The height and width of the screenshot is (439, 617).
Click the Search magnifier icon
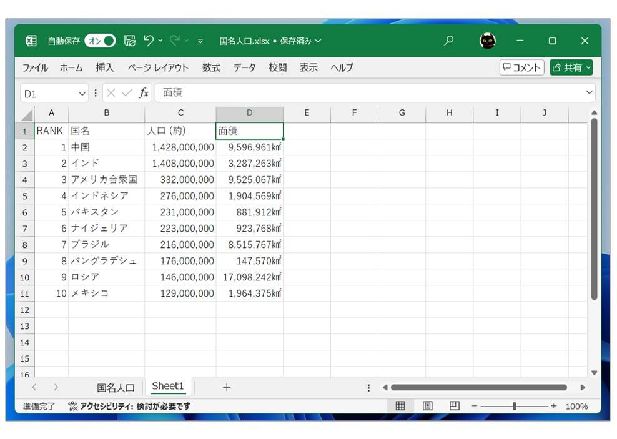coord(448,41)
